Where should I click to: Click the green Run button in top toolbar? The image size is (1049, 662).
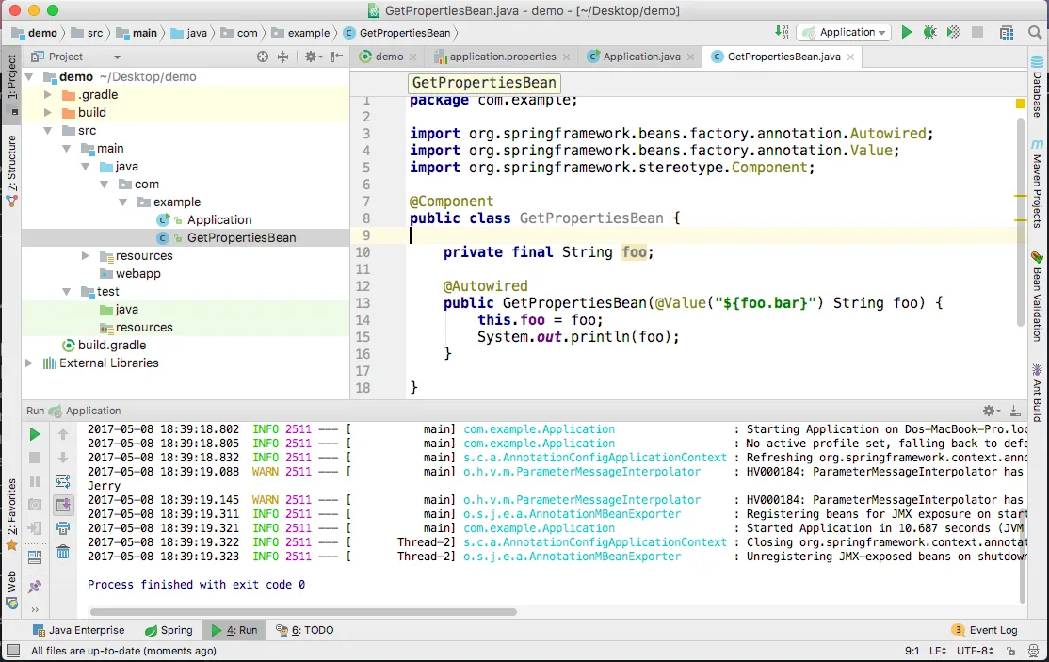click(907, 33)
